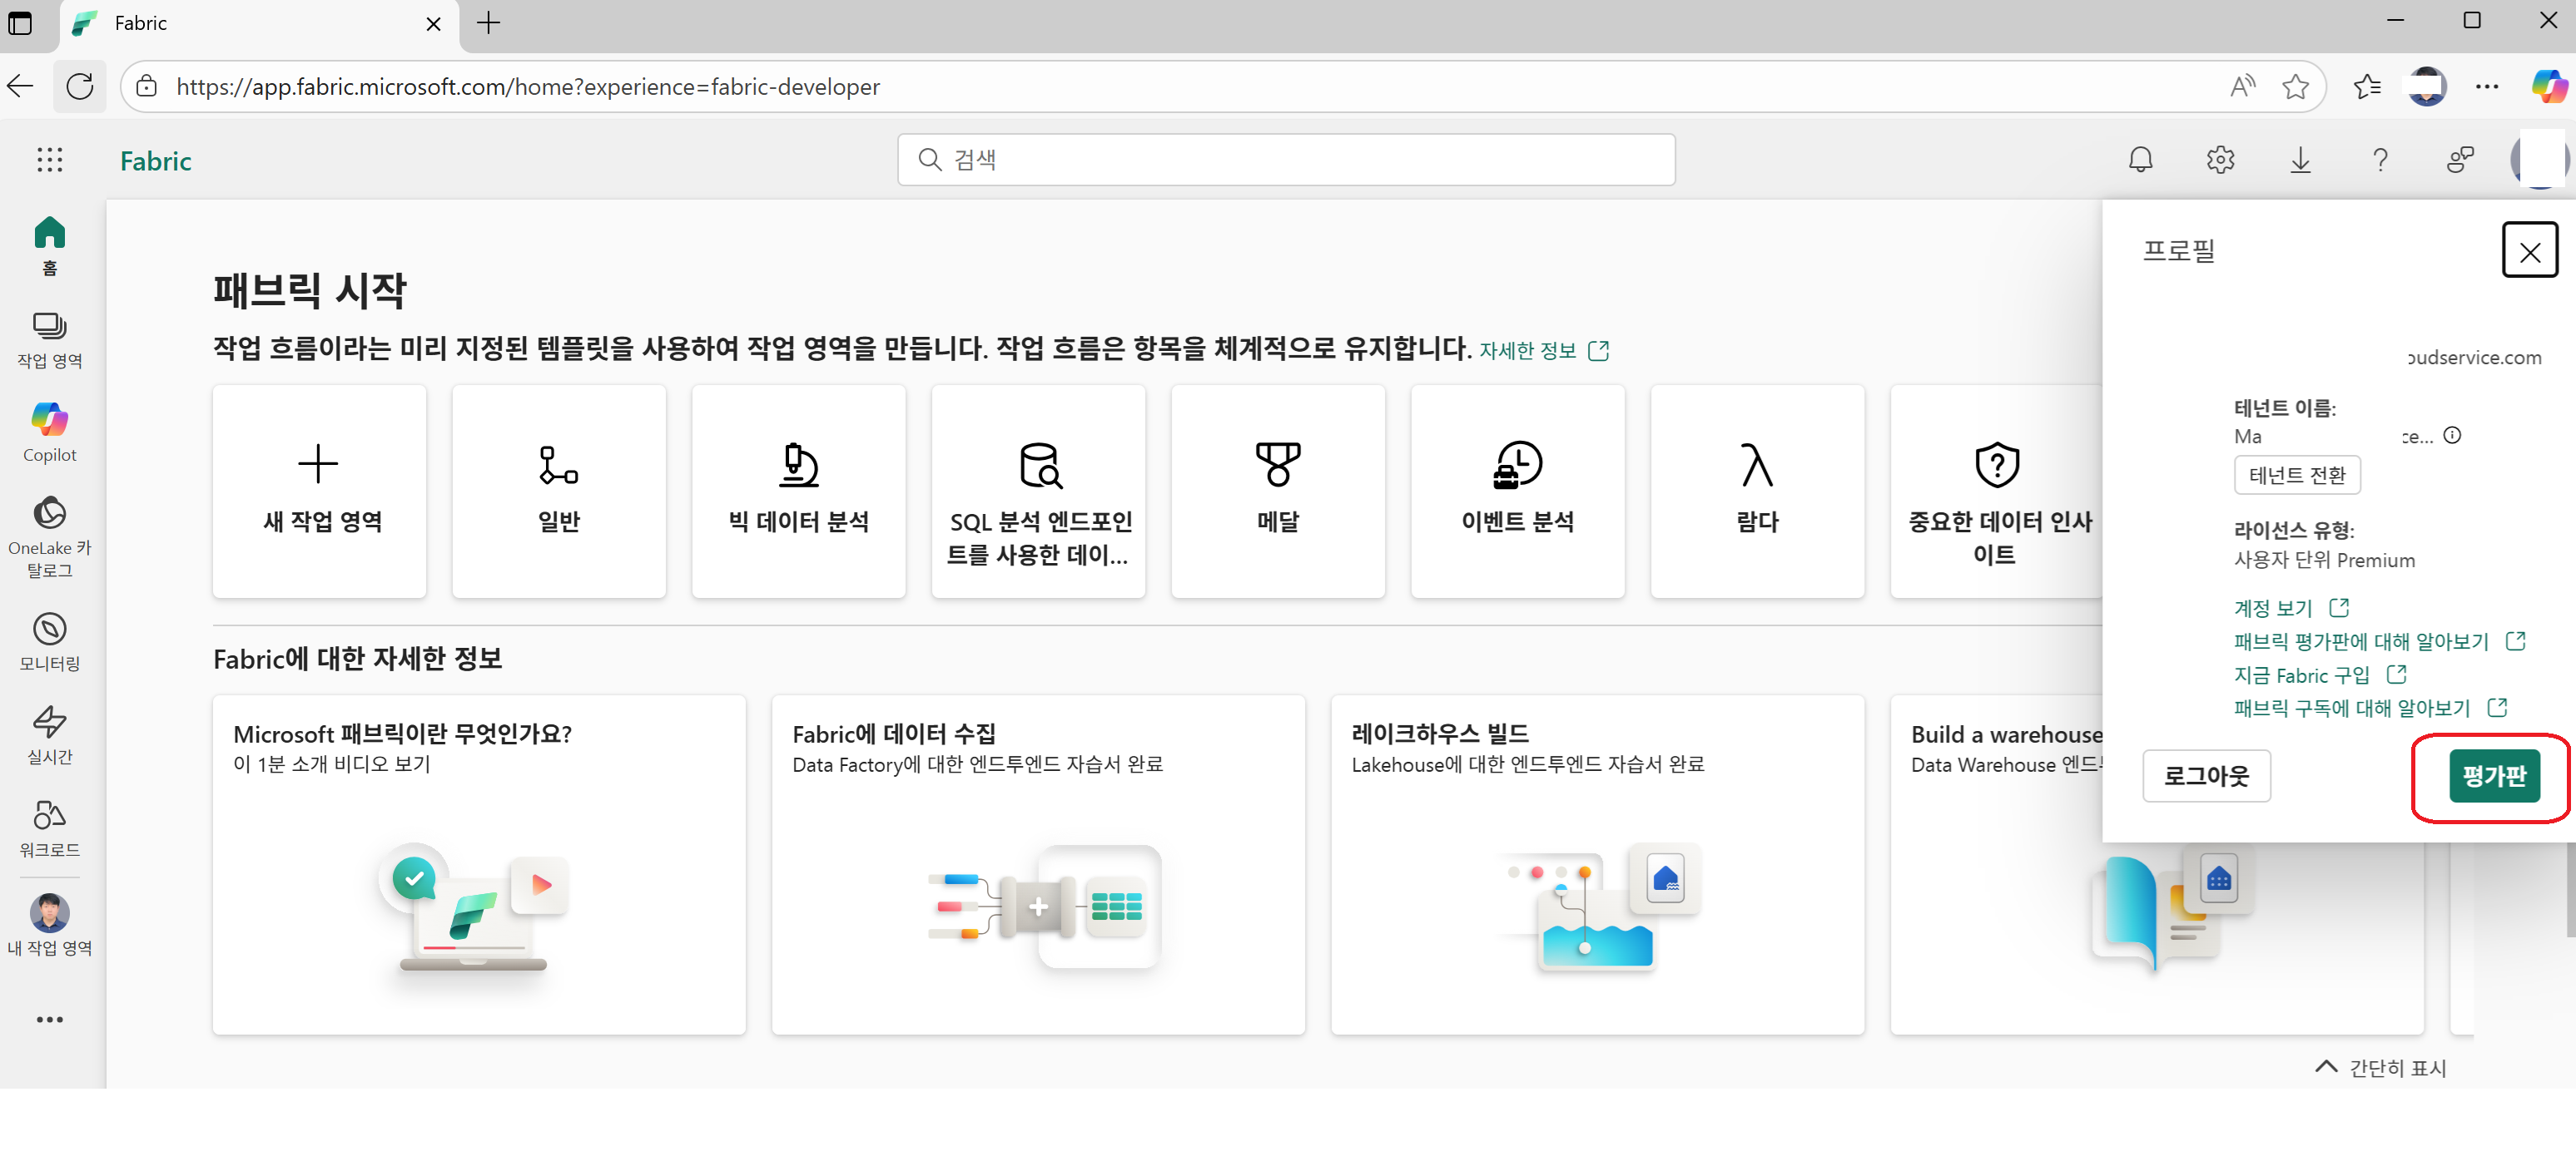Click the 검색 search input field
The height and width of the screenshot is (1171, 2576).
(x=1285, y=160)
